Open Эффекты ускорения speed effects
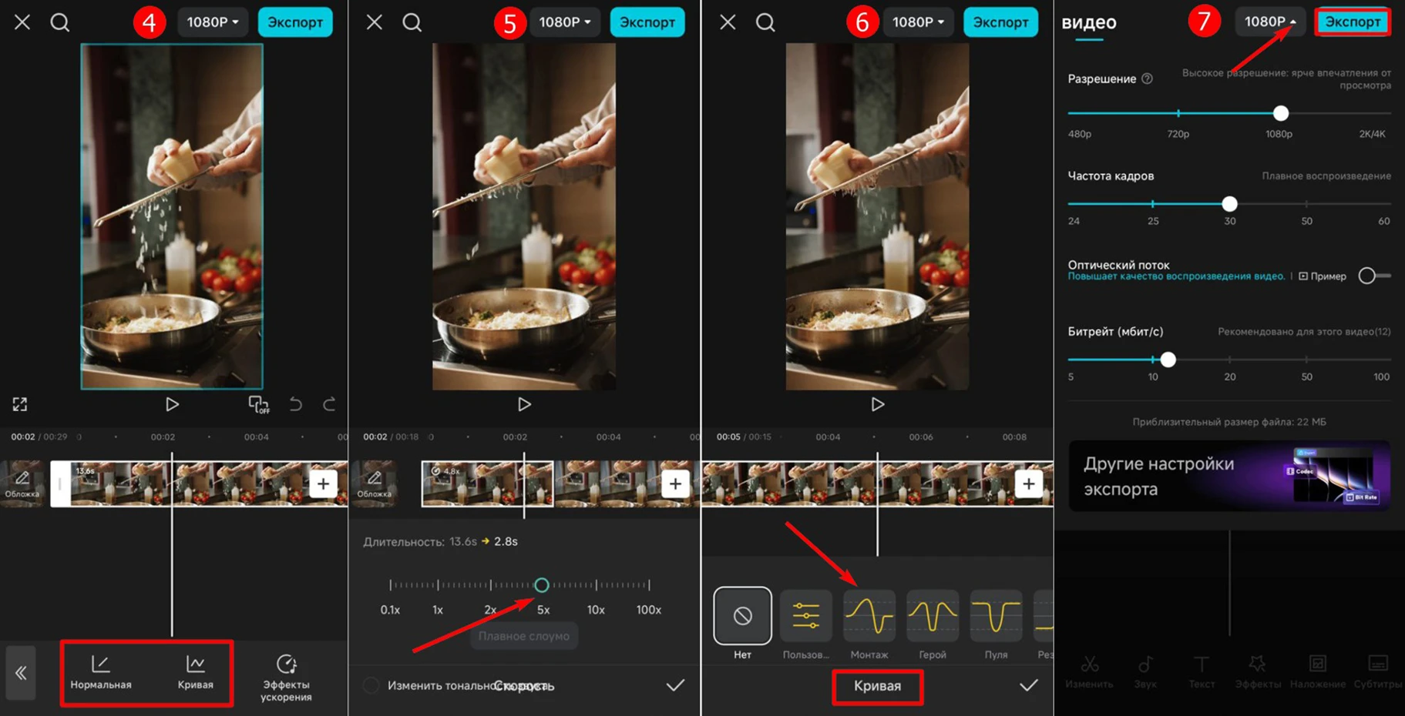The width and height of the screenshot is (1405, 716). click(286, 678)
